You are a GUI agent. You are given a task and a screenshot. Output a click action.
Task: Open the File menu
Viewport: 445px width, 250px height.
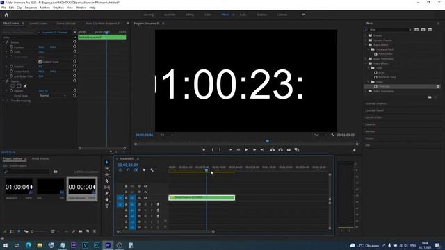[x=3, y=8]
